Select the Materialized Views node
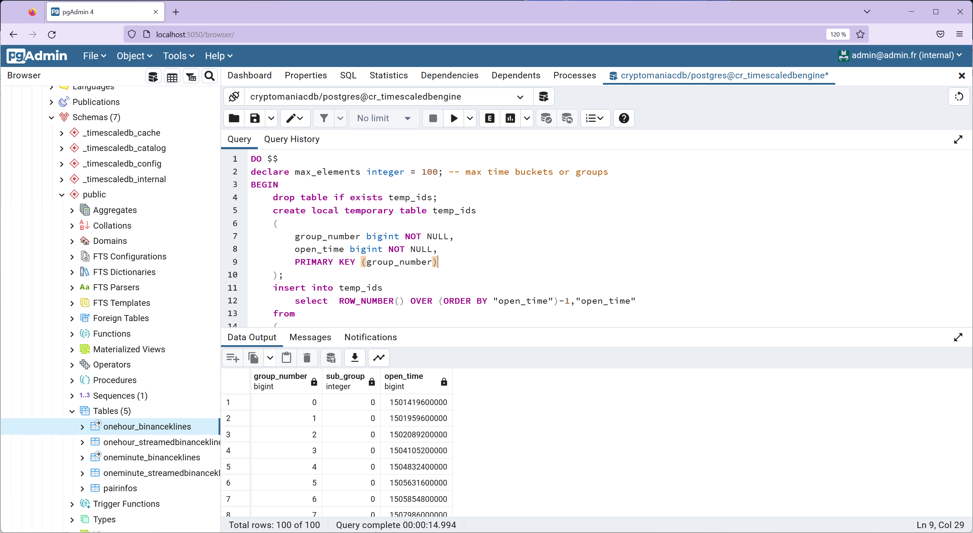This screenshot has height=533, width=973. click(x=129, y=350)
